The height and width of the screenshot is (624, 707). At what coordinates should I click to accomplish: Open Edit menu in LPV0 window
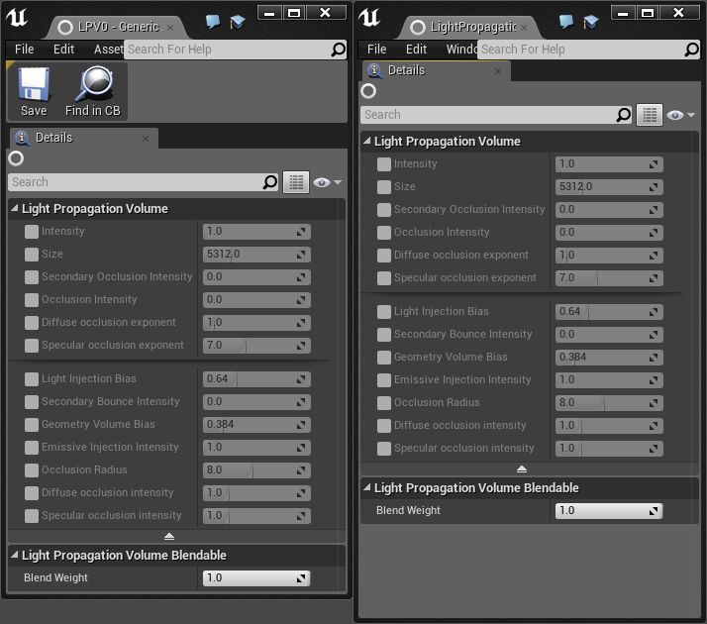(63, 50)
